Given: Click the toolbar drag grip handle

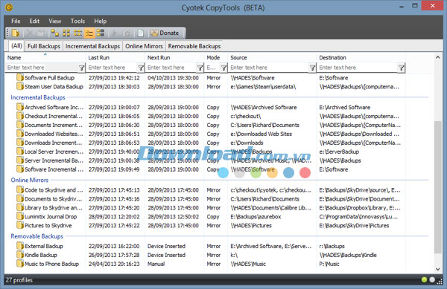Looking at the screenshot, I should pyautogui.click(x=7, y=33).
